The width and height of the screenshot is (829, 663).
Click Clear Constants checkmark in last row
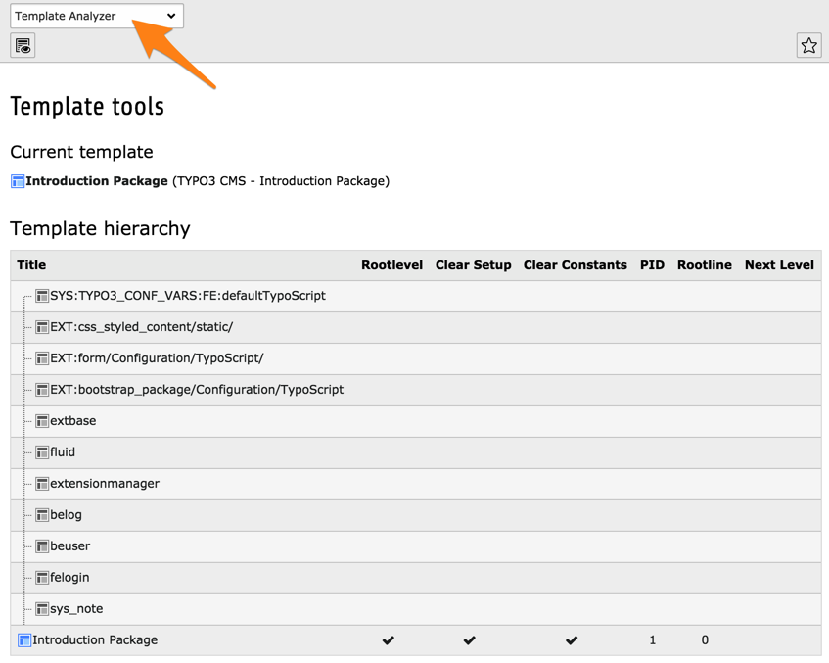[x=572, y=640]
